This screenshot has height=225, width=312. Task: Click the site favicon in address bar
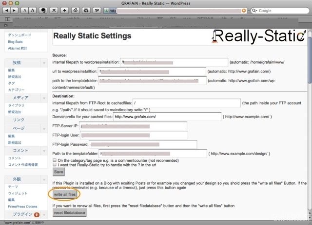[106, 11]
